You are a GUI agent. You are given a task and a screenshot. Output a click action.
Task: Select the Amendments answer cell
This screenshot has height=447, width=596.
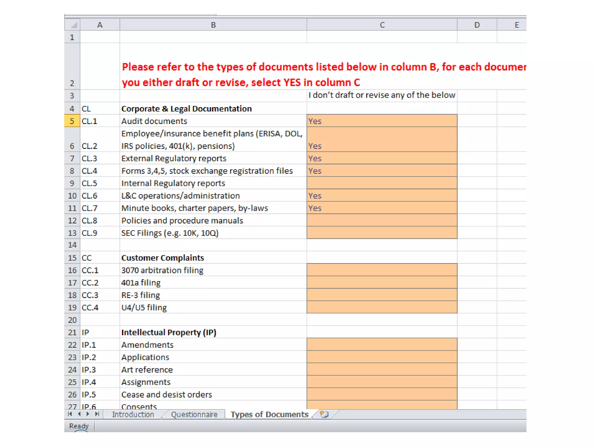pyautogui.click(x=382, y=345)
